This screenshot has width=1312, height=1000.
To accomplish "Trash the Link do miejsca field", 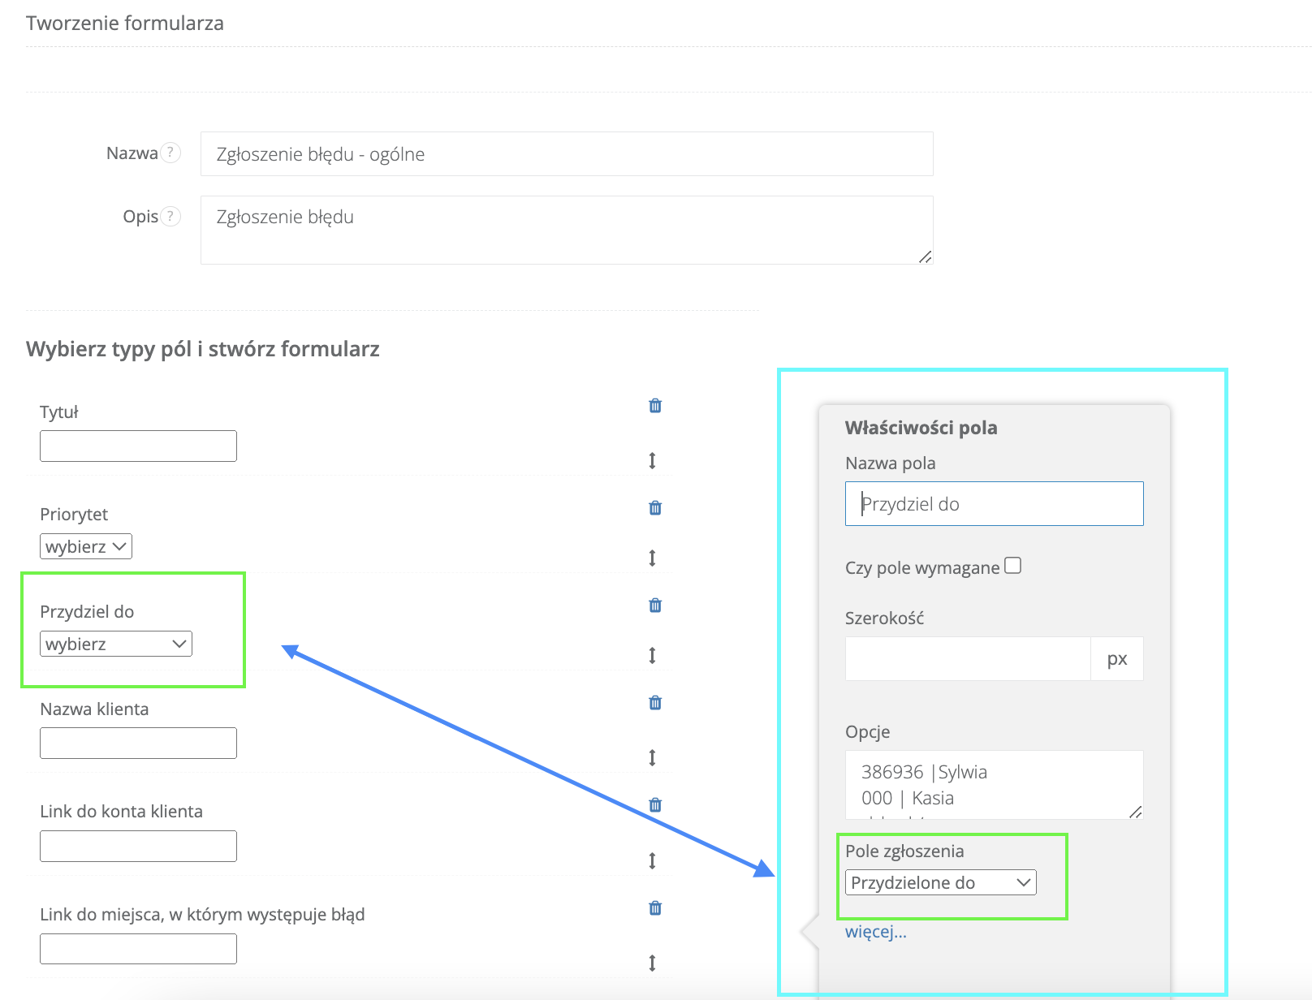I will (655, 908).
